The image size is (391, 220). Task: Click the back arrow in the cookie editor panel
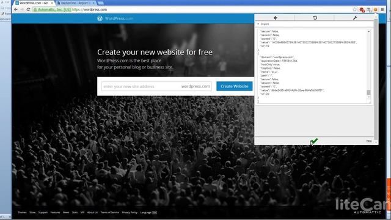tap(276, 18)
